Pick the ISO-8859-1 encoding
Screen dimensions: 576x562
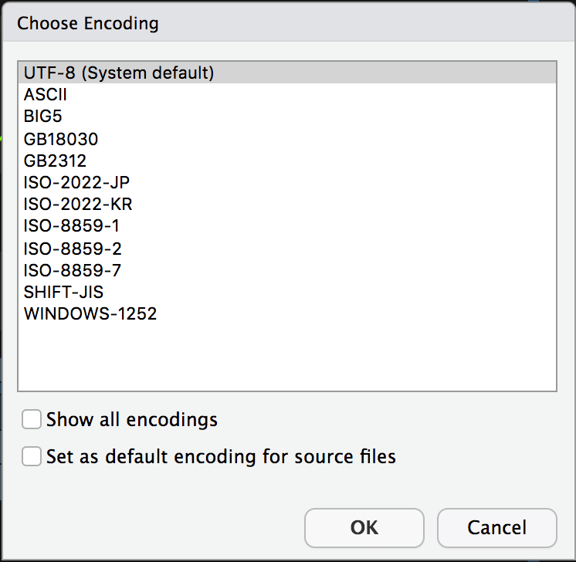point(72,227)
